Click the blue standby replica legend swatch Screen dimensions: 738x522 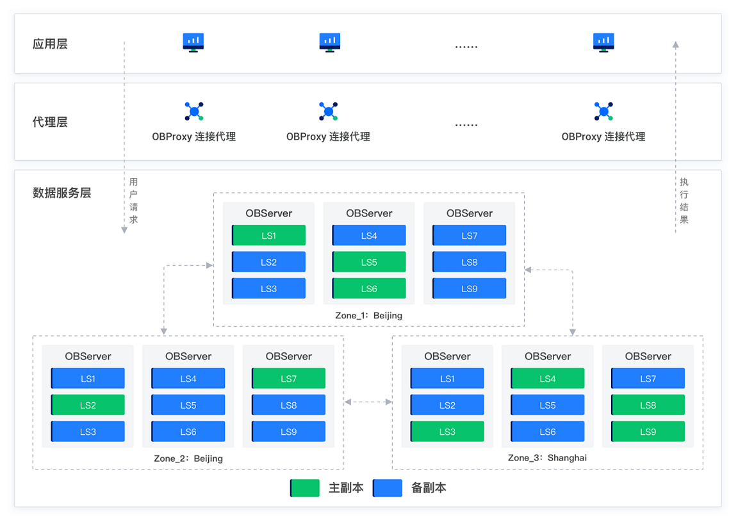click(x=388, y=488)
